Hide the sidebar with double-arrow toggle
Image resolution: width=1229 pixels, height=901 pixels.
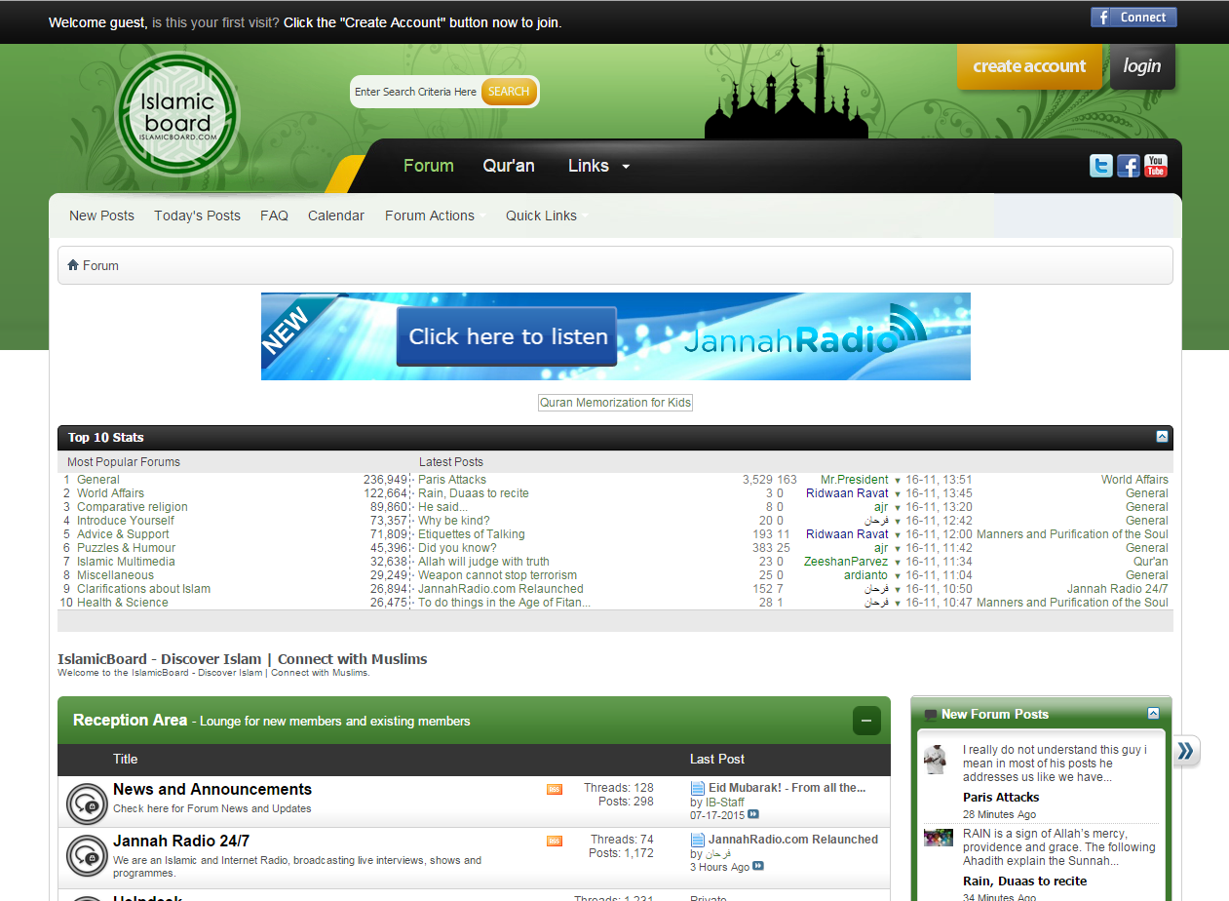click(1186, 751)
